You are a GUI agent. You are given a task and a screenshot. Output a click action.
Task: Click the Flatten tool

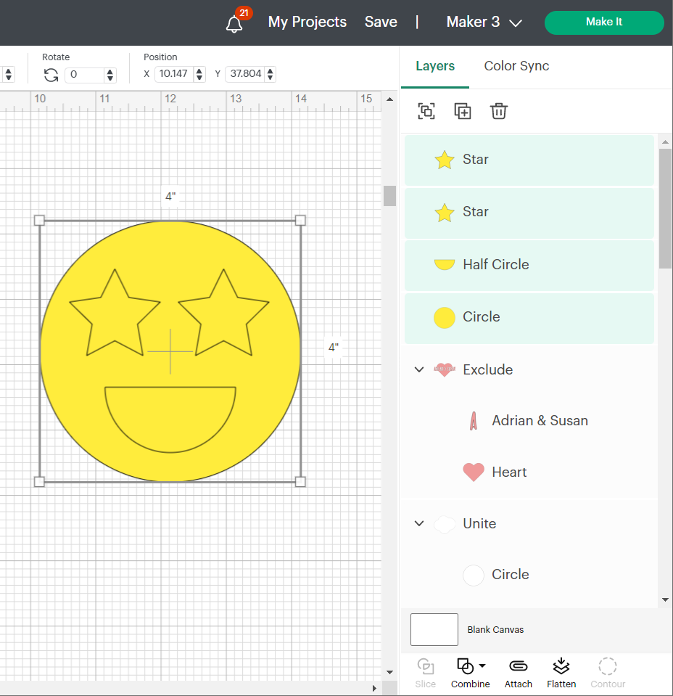tap(561, 673)
